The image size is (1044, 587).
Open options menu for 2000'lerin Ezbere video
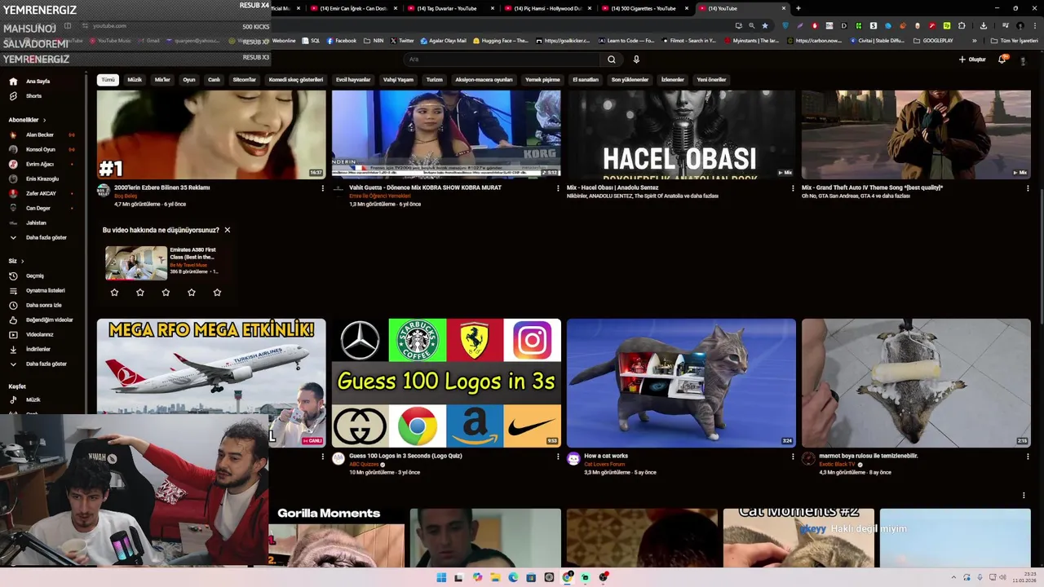point(322,188)
